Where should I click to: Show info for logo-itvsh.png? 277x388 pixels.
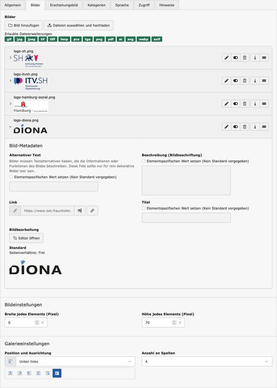point(255,81)
